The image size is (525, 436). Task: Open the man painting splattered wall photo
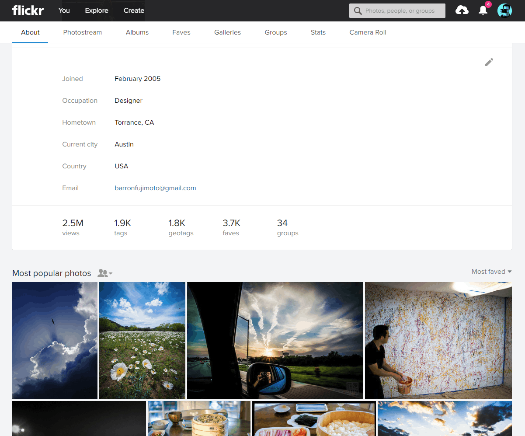(x=438, y=341)
